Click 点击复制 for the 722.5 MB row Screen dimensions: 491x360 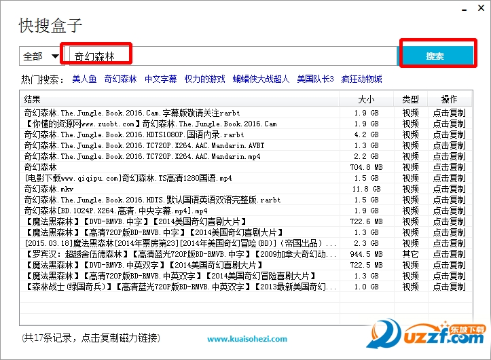pos(450,265)
